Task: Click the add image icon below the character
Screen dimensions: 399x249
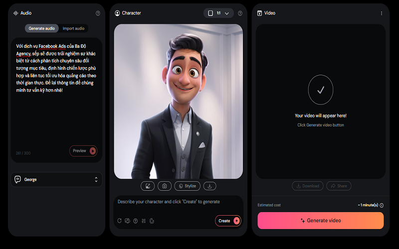Action: point(148,186)
